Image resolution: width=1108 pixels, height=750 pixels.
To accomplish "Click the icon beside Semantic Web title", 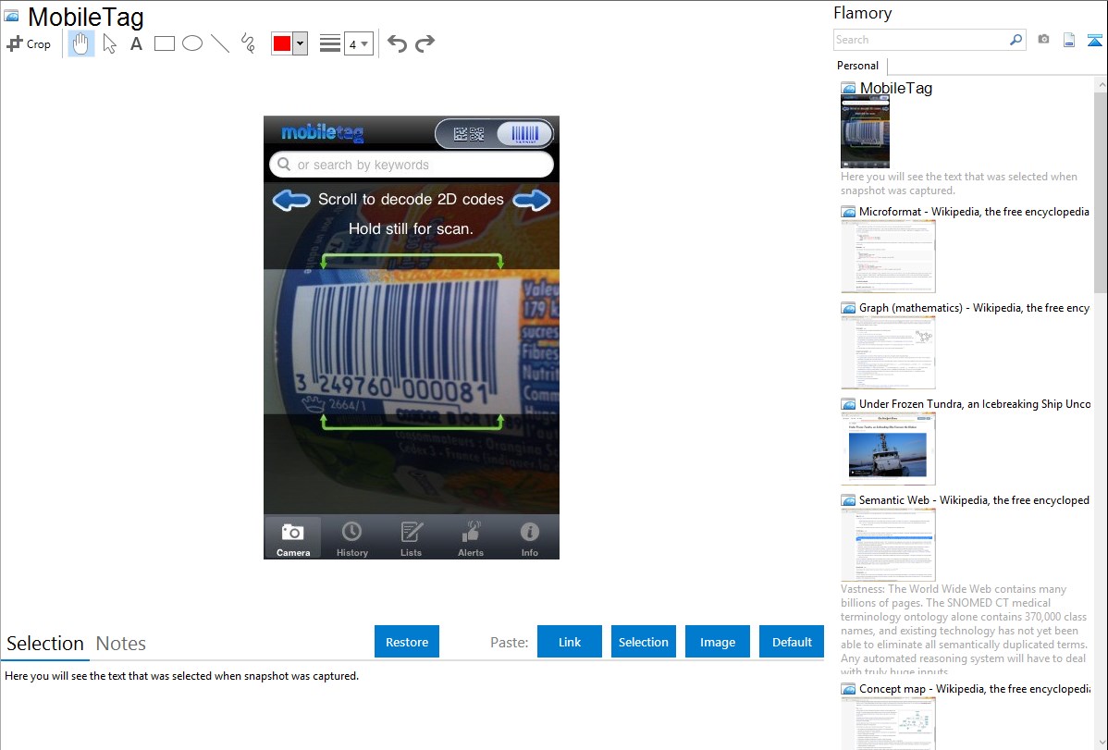I will (848, 499).
